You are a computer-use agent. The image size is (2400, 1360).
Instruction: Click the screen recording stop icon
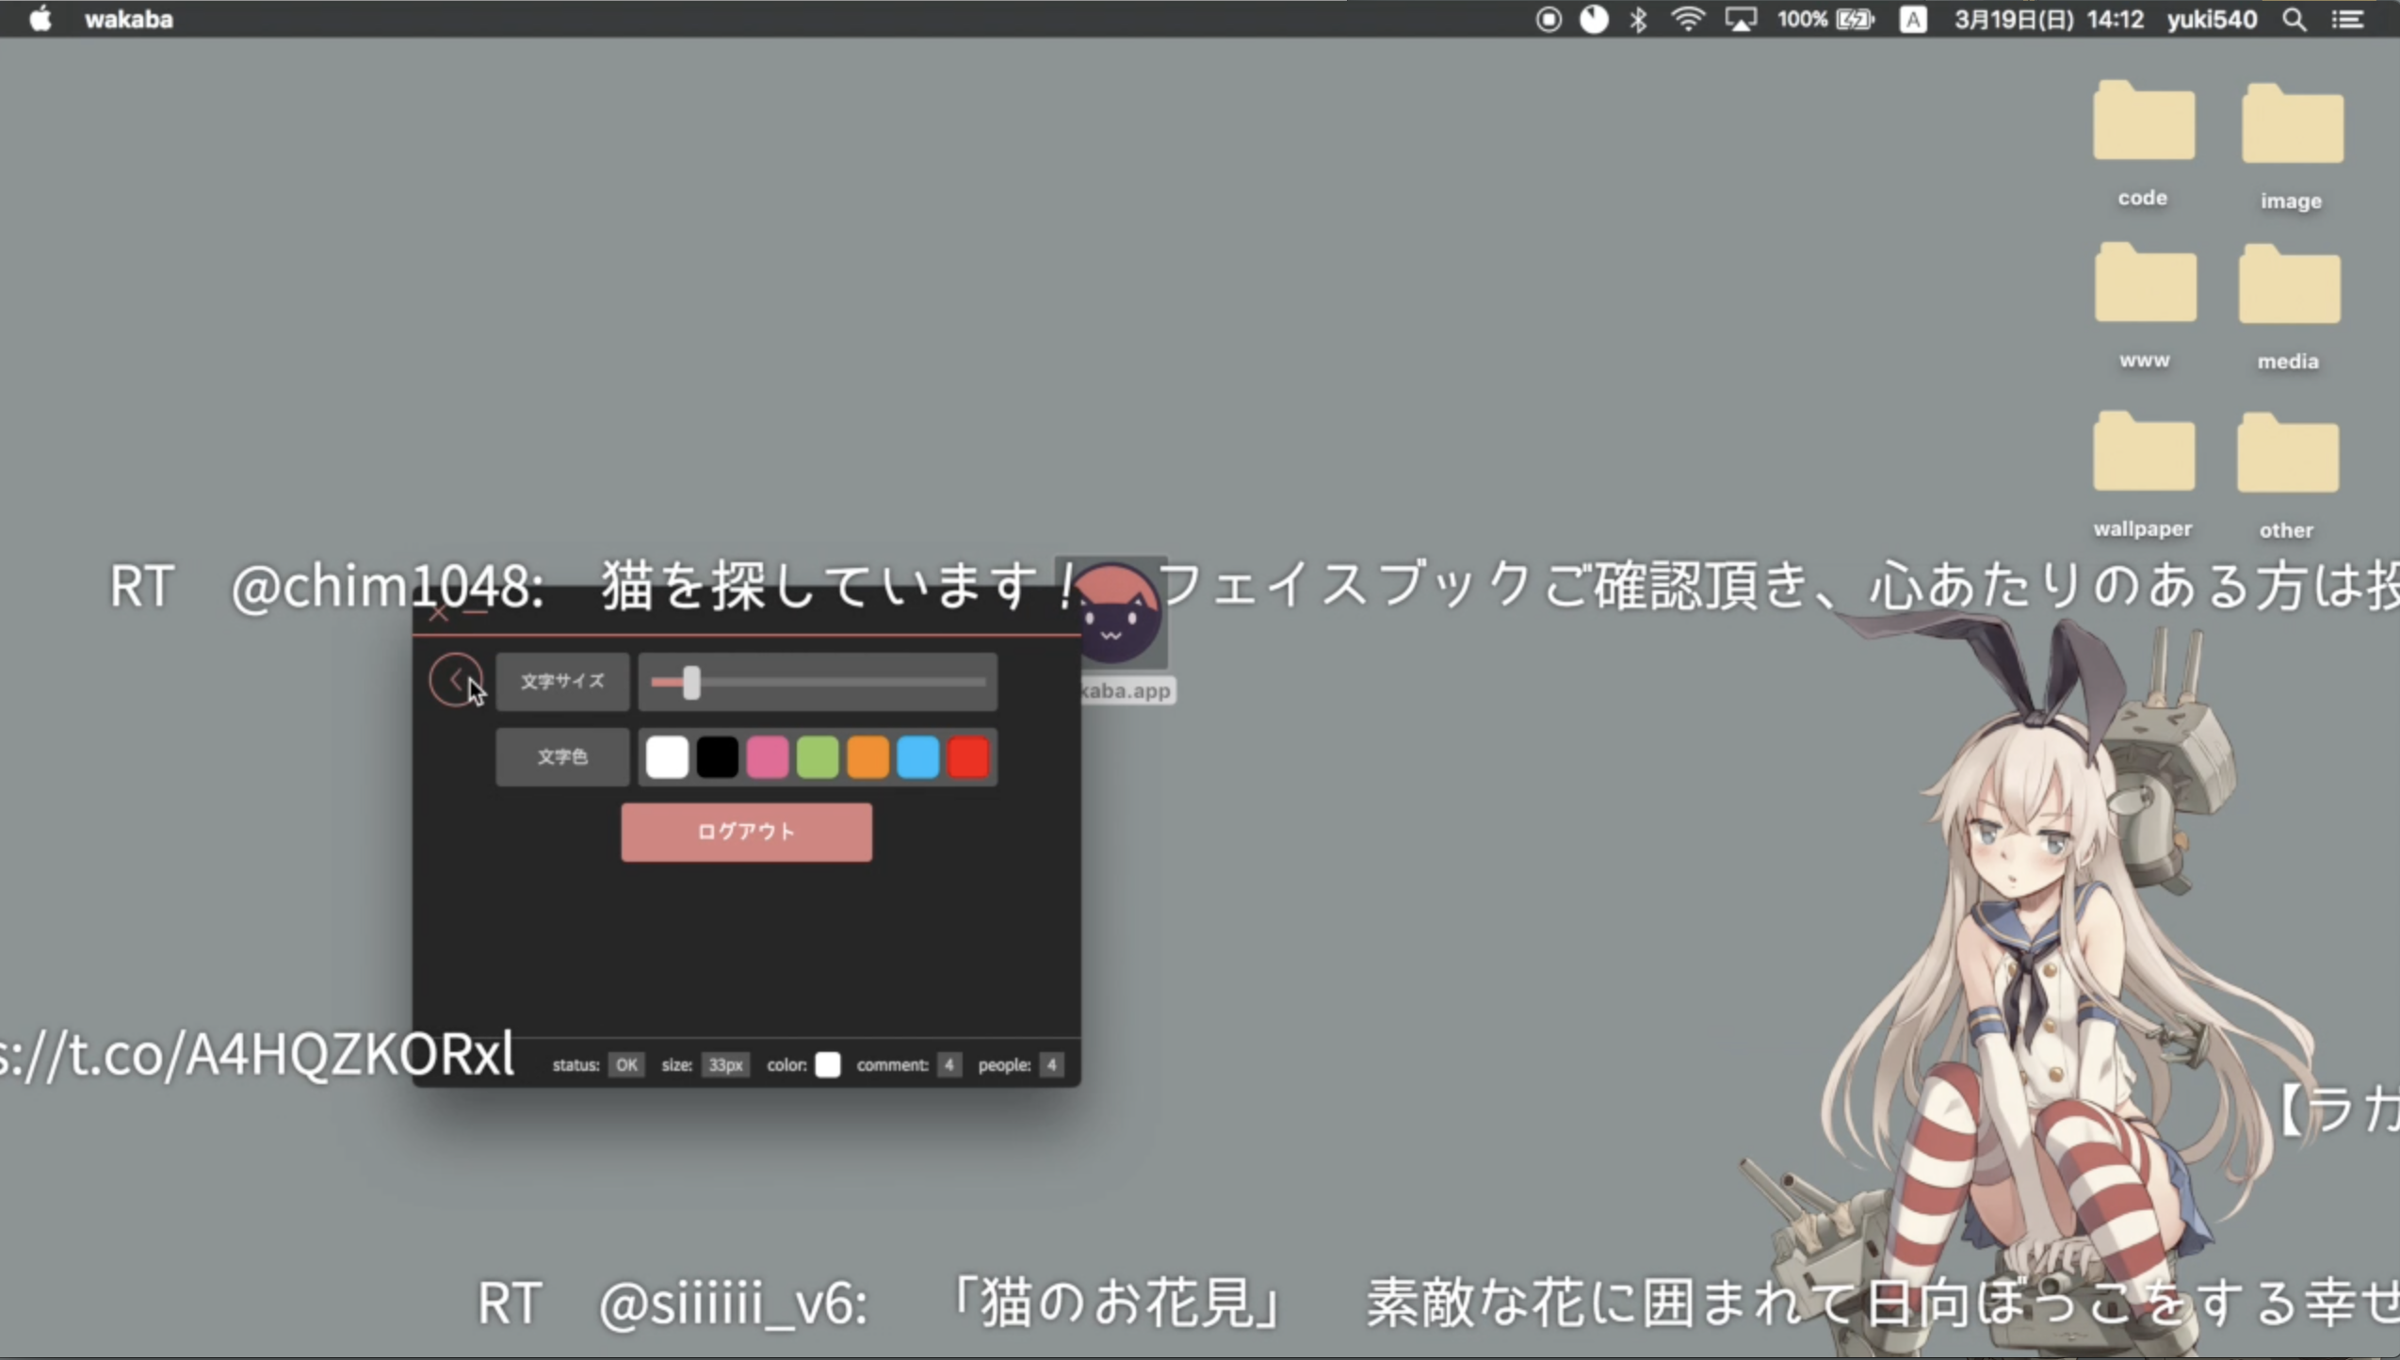click(1548, 20)
